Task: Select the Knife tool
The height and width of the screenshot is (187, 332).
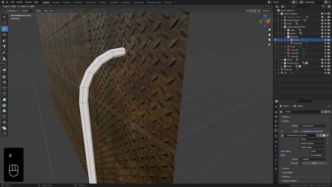Action: tap(5, 94)
